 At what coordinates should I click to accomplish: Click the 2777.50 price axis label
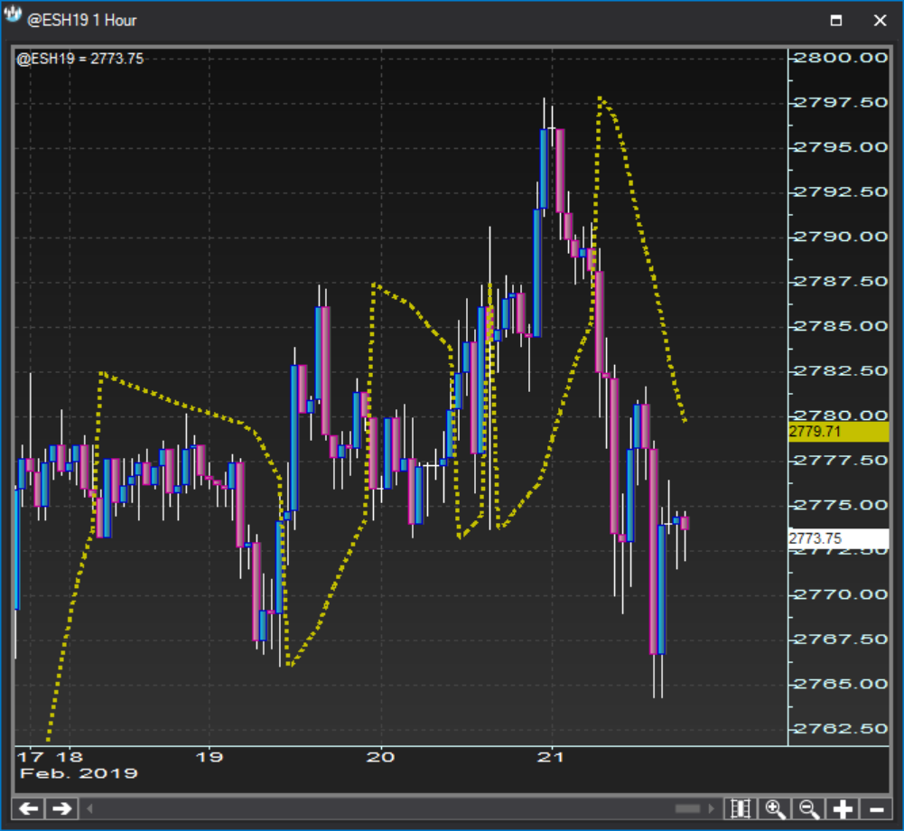[x=841, y=460]
